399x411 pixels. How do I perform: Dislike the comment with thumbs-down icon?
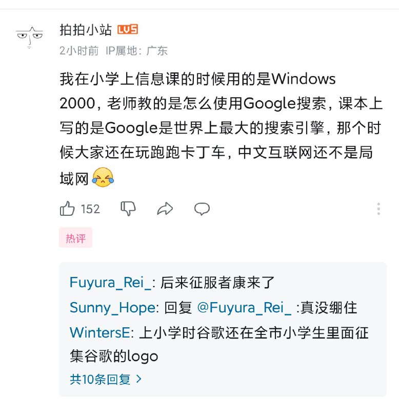click(128, 209)
